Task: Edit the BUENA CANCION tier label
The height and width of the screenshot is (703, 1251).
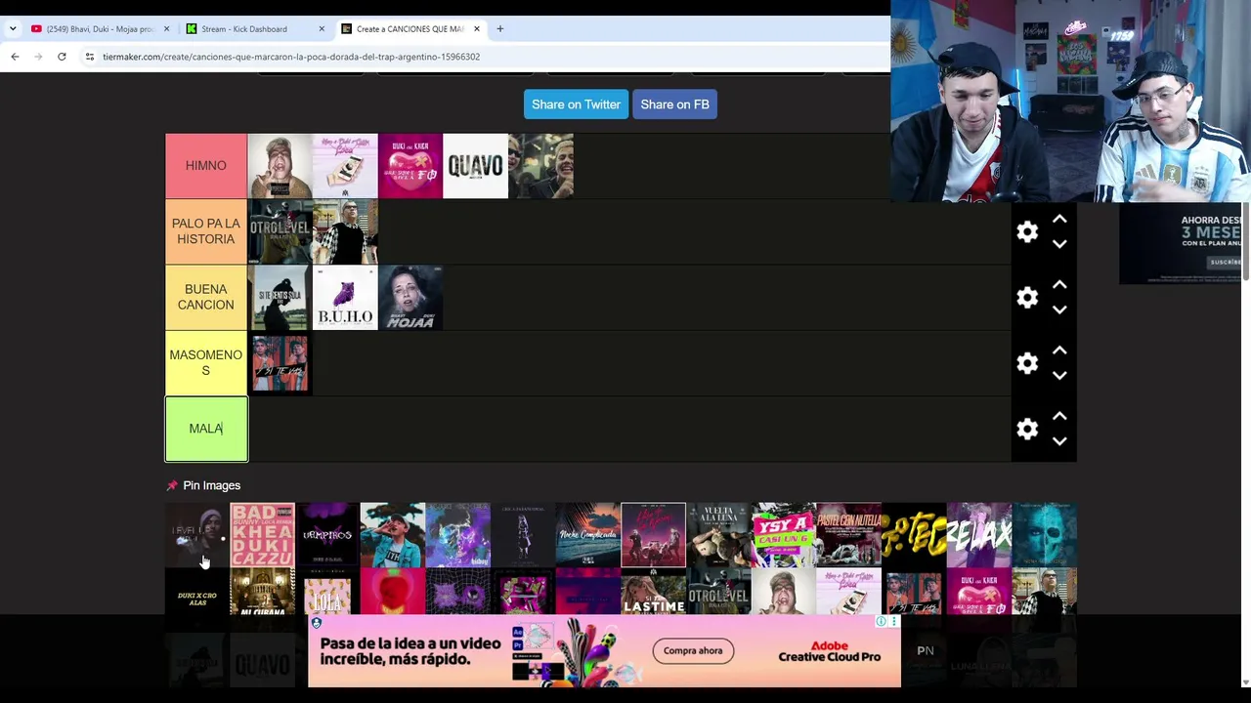Action: pos(206,297)
